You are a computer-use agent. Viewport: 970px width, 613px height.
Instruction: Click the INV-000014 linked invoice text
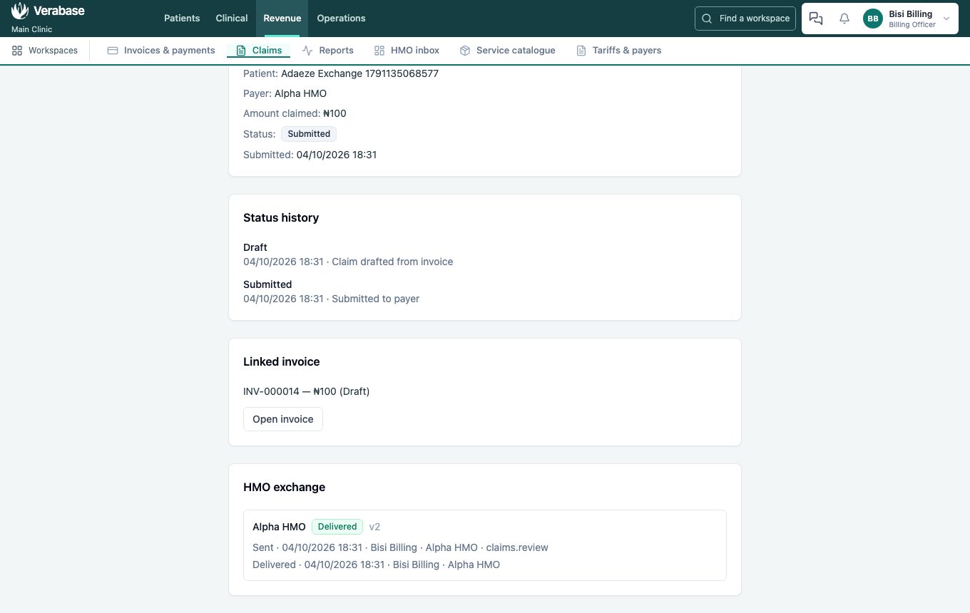tap(307, 391)
